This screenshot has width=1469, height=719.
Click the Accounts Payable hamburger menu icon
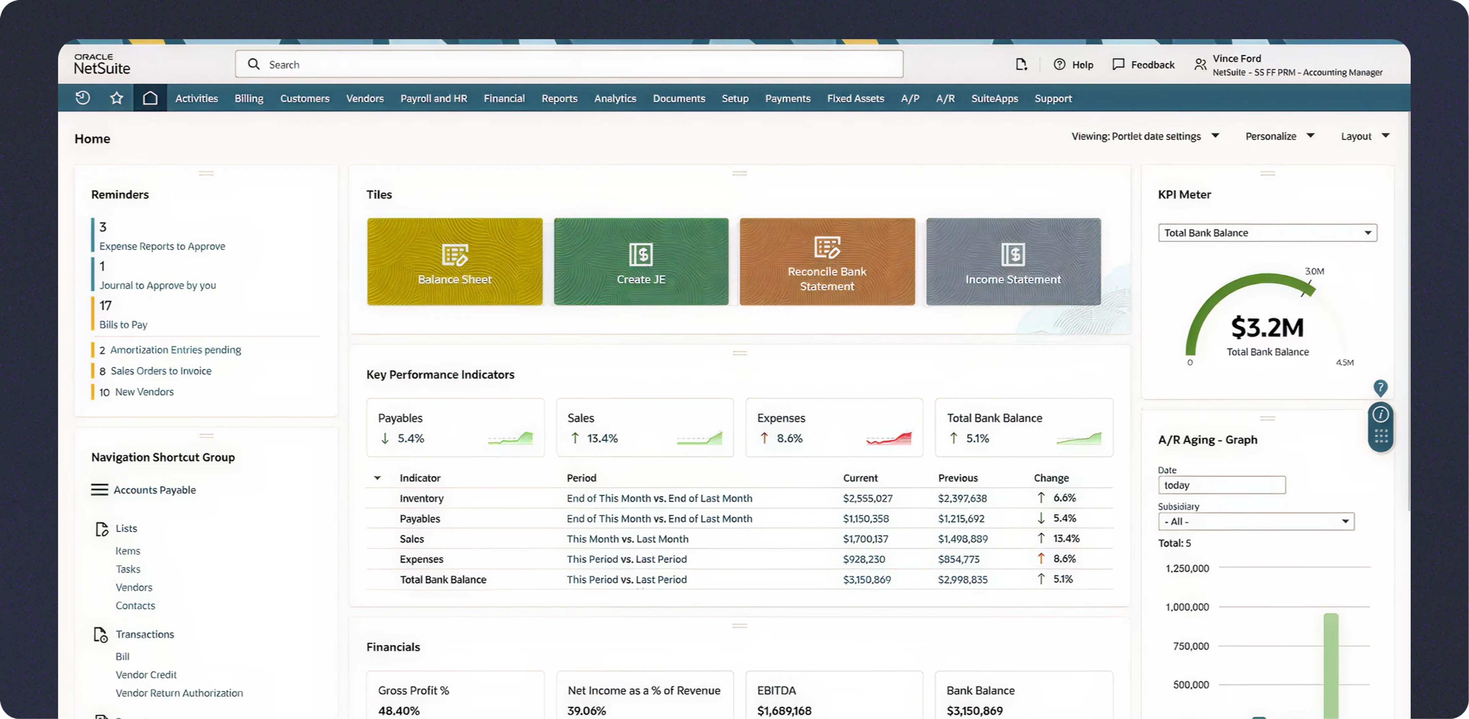click(x=99, y=490)
